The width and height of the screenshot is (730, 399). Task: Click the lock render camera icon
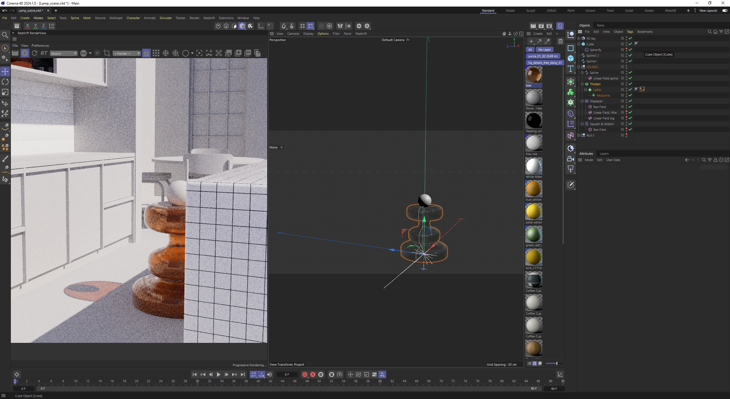click(146, 53)
